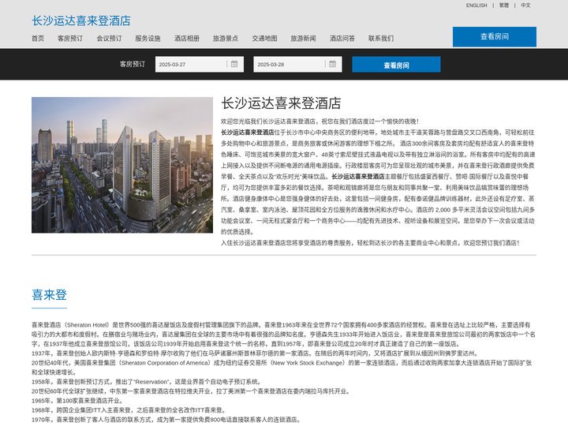Open 旅游新闻 menu item
Viewport: 568px width, 426px height.
(x=303, y=39)
